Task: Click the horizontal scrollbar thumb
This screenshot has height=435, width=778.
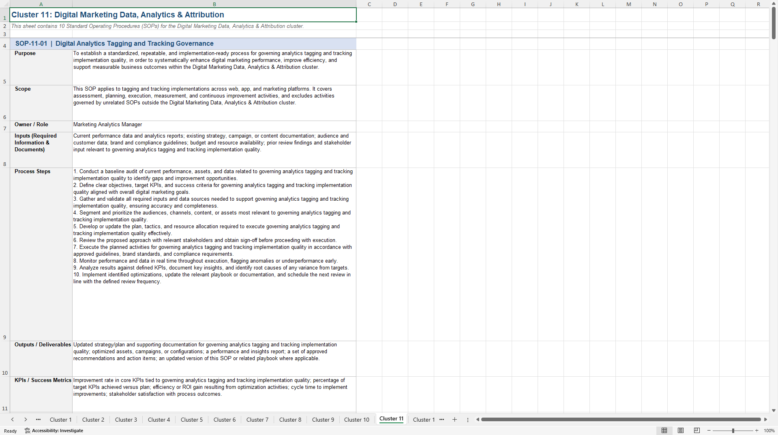Action: [x=621, y=420]
